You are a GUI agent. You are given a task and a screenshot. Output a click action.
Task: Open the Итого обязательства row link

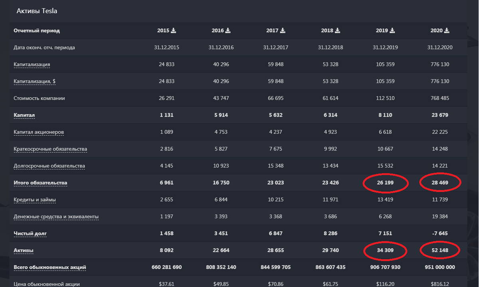pos(40,183)
